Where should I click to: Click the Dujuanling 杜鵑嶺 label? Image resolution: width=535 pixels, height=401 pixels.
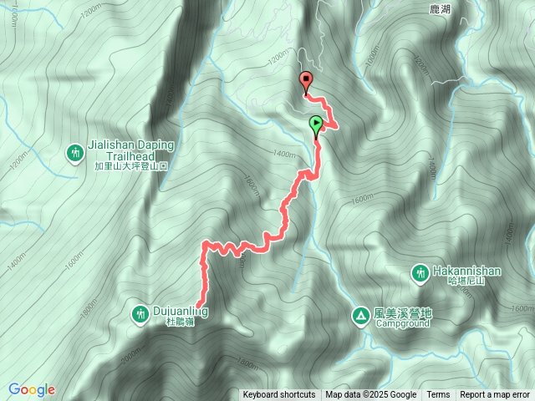coord(181,316)
